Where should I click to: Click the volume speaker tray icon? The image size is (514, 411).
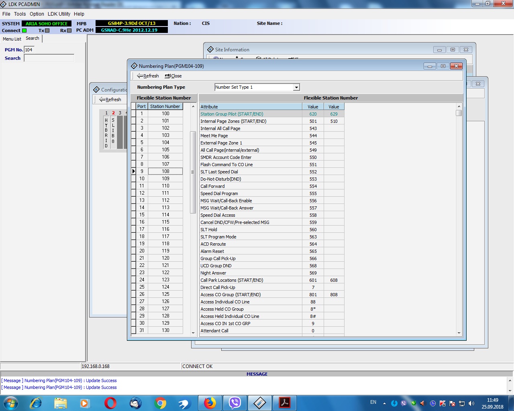pos(471,403)
